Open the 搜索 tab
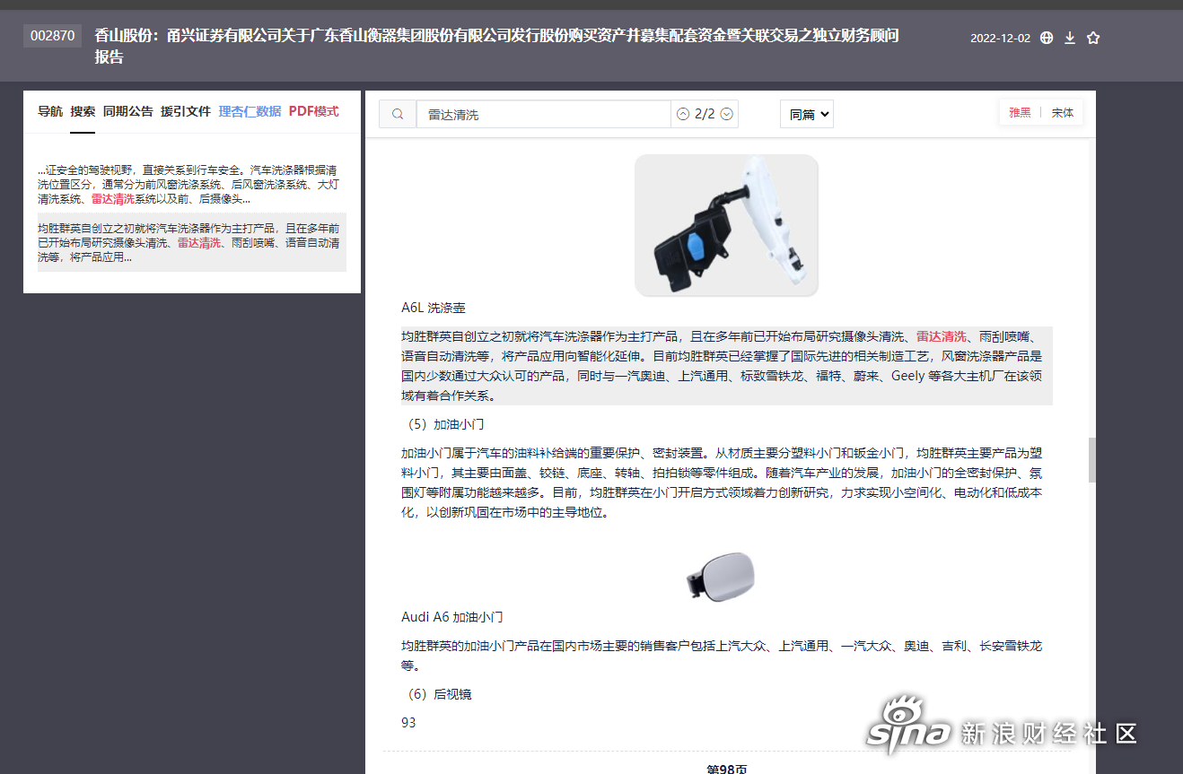The height and width of the screenshot is (774, 1183). click(x=83, y=111)
